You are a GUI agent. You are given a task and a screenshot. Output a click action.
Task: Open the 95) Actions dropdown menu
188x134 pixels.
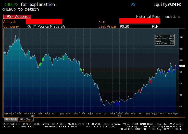coord(17,17)
